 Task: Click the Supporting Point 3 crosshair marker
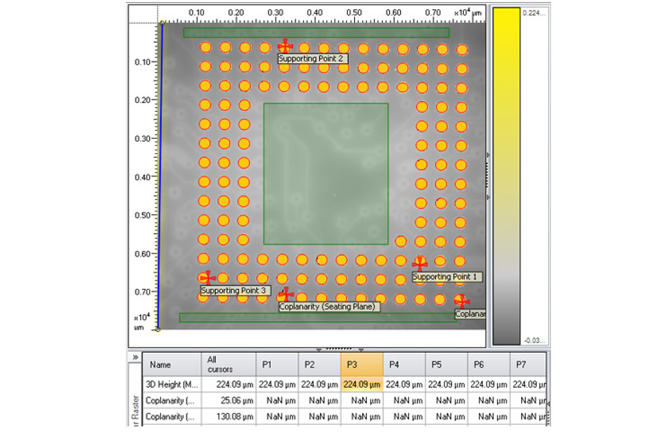pyautogui.click(x=207, y=278)
